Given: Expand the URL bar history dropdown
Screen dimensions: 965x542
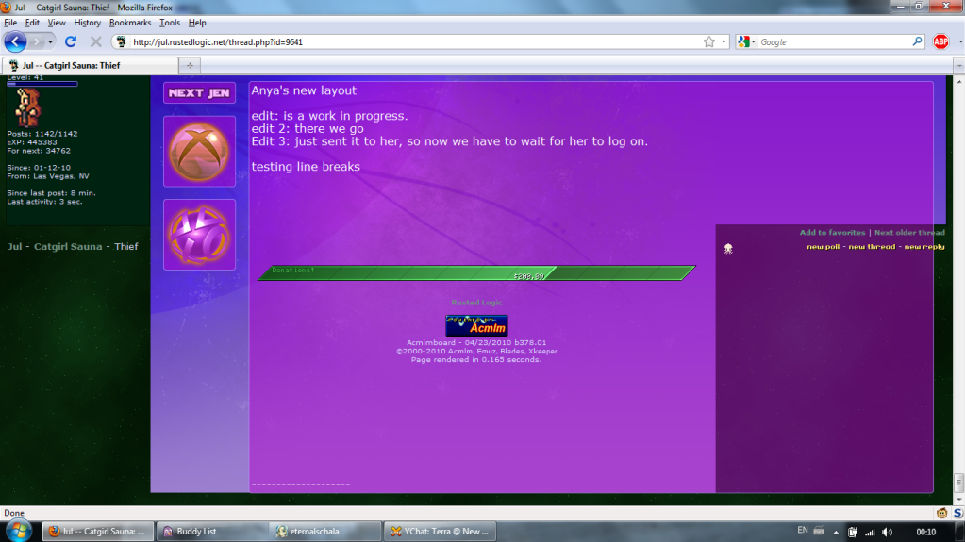Looking at the screenshot, I should coord(724,42).
